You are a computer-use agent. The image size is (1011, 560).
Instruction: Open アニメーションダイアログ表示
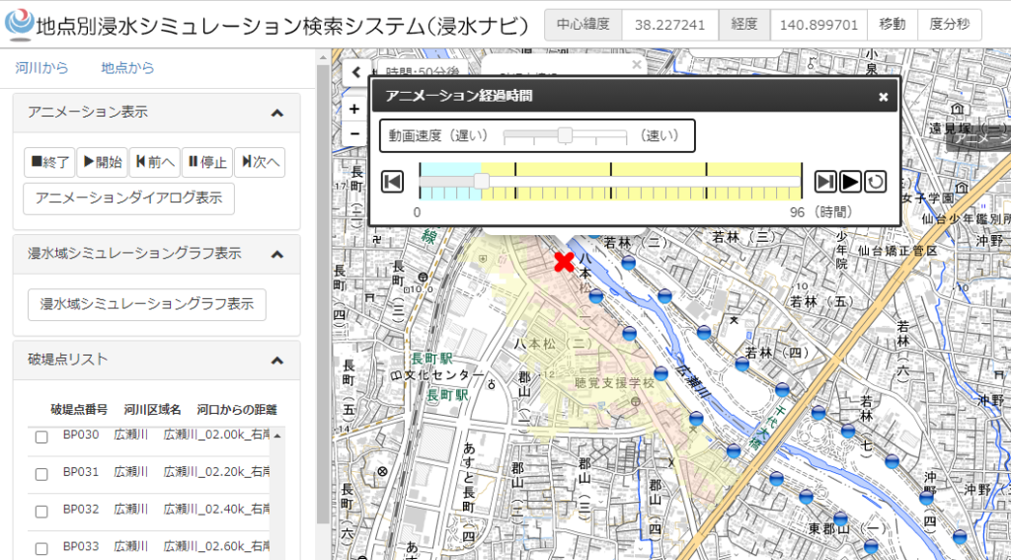pos(129,199)
